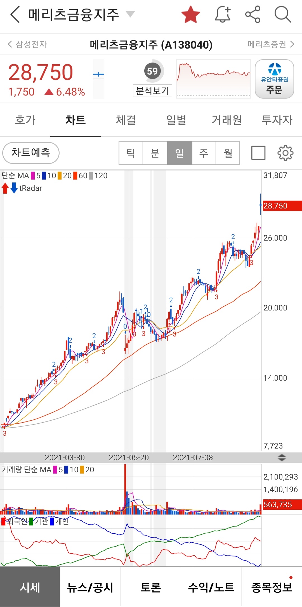Expand chart to fullscreen square icon

click(x=258, y=153)
